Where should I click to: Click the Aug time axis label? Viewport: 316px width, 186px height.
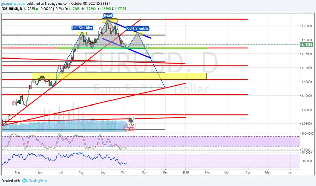[81, 172]
